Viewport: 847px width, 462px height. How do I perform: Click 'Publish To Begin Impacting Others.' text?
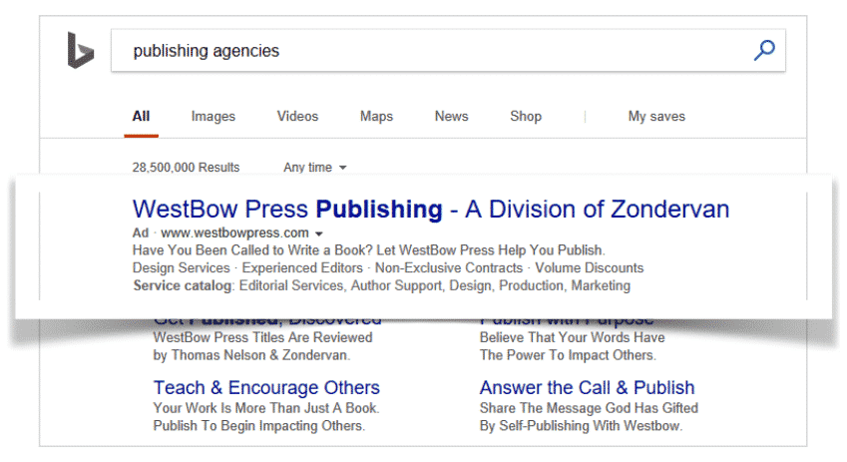pyautogui.click(x=259, y=426)
